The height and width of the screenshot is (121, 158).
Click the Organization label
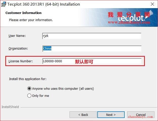[x=18, y=49]
